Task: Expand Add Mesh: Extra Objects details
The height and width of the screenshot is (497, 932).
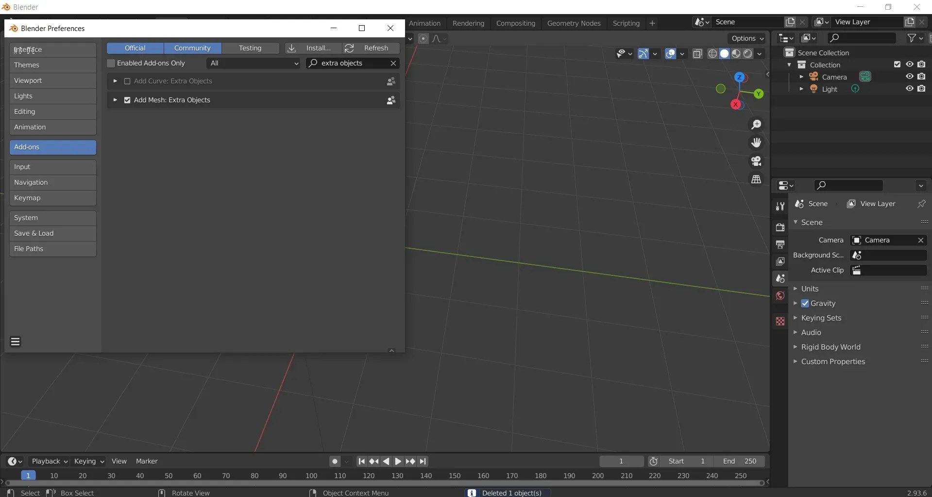Action: [x=115, y=100]
